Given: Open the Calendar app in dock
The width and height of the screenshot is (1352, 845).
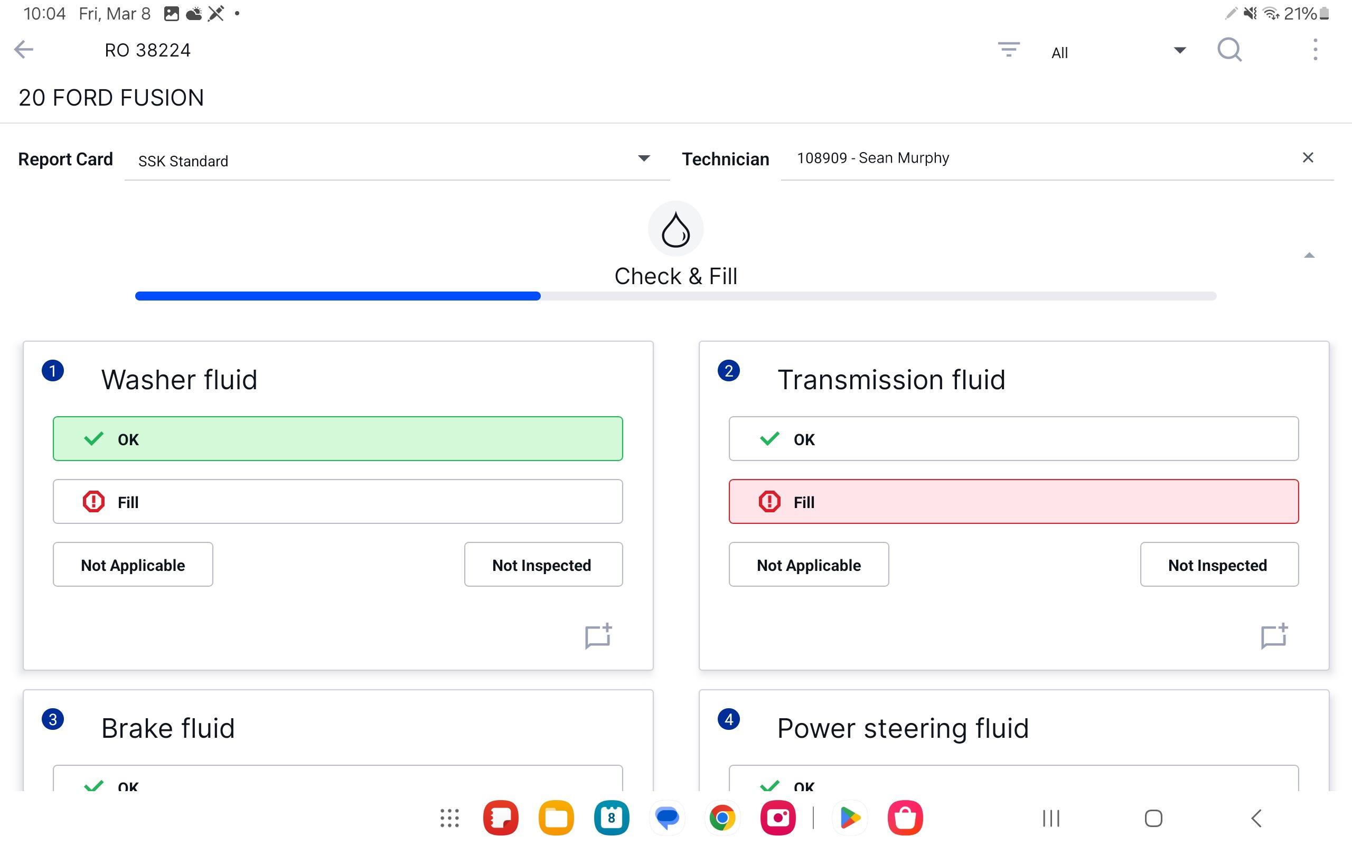Looking at the screenshot, I should (611, 818).
